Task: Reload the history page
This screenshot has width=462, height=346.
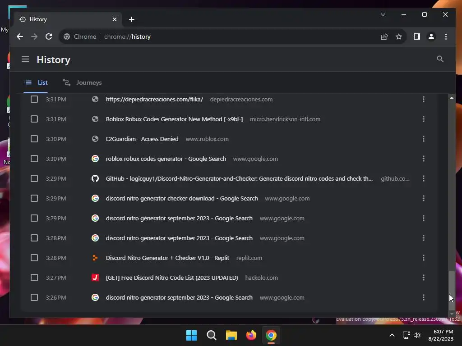Action: tap(49, 36)
